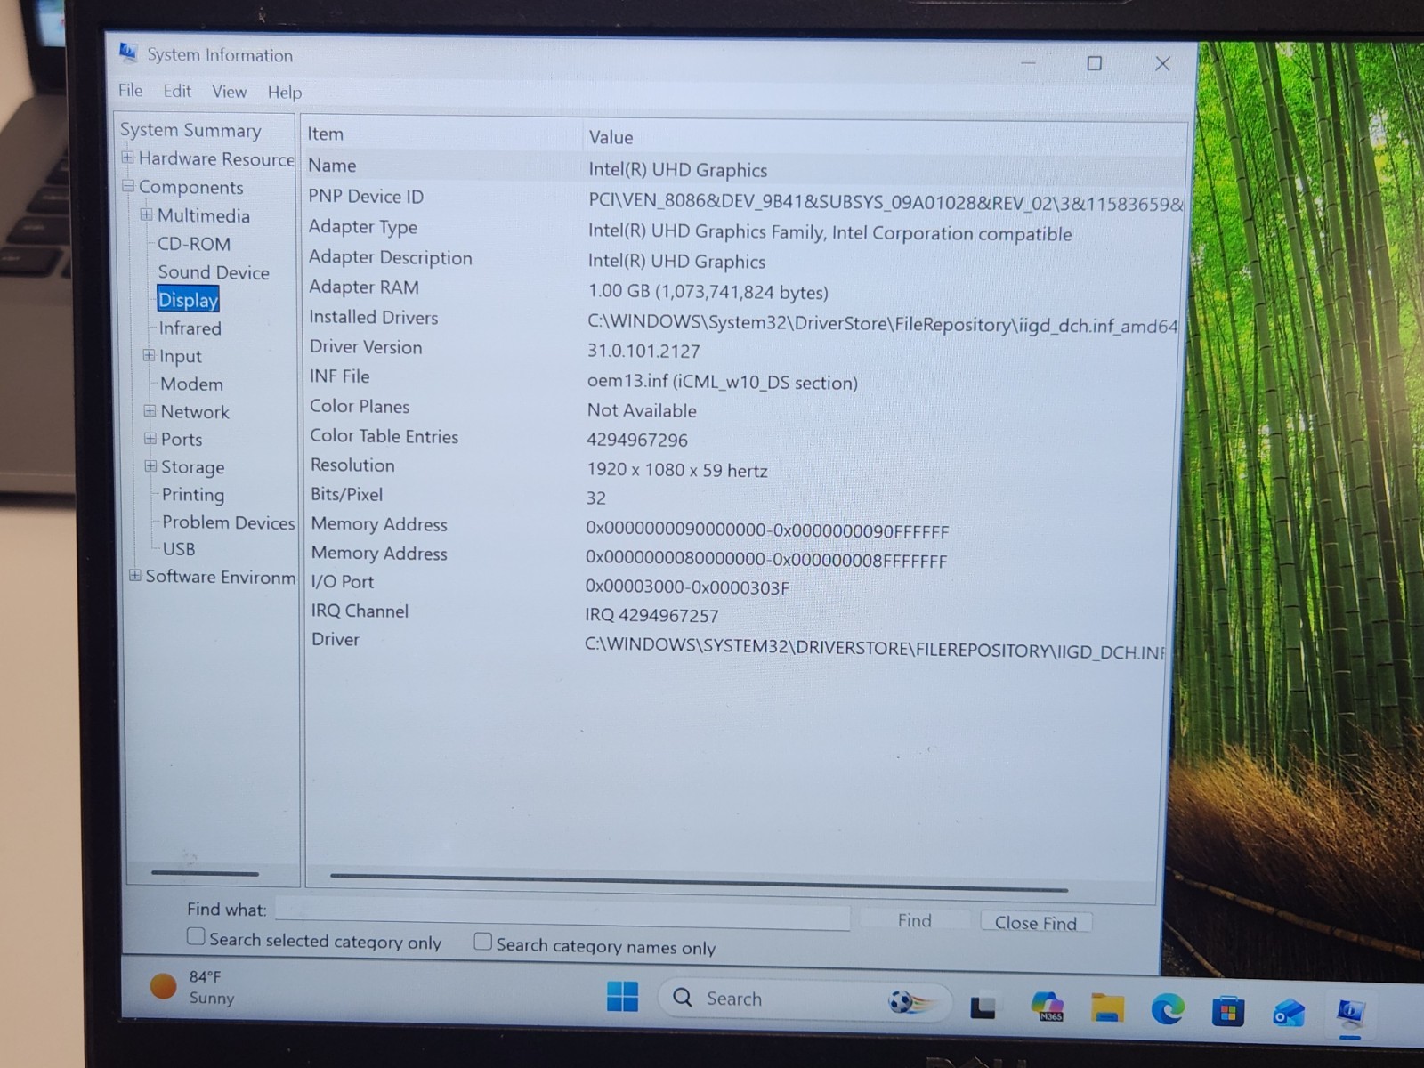Expand the Storage node
The image size is (1424, 1068).
coord(150,466)
